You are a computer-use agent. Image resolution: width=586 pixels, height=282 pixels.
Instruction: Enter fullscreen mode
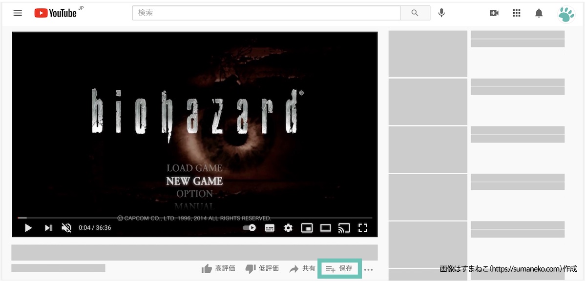(363, 228)
